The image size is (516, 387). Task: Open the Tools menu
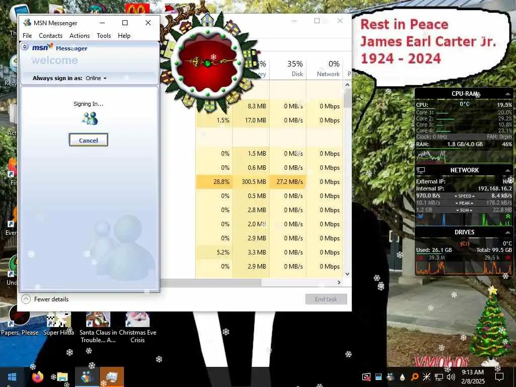click(x=104, y=36)
